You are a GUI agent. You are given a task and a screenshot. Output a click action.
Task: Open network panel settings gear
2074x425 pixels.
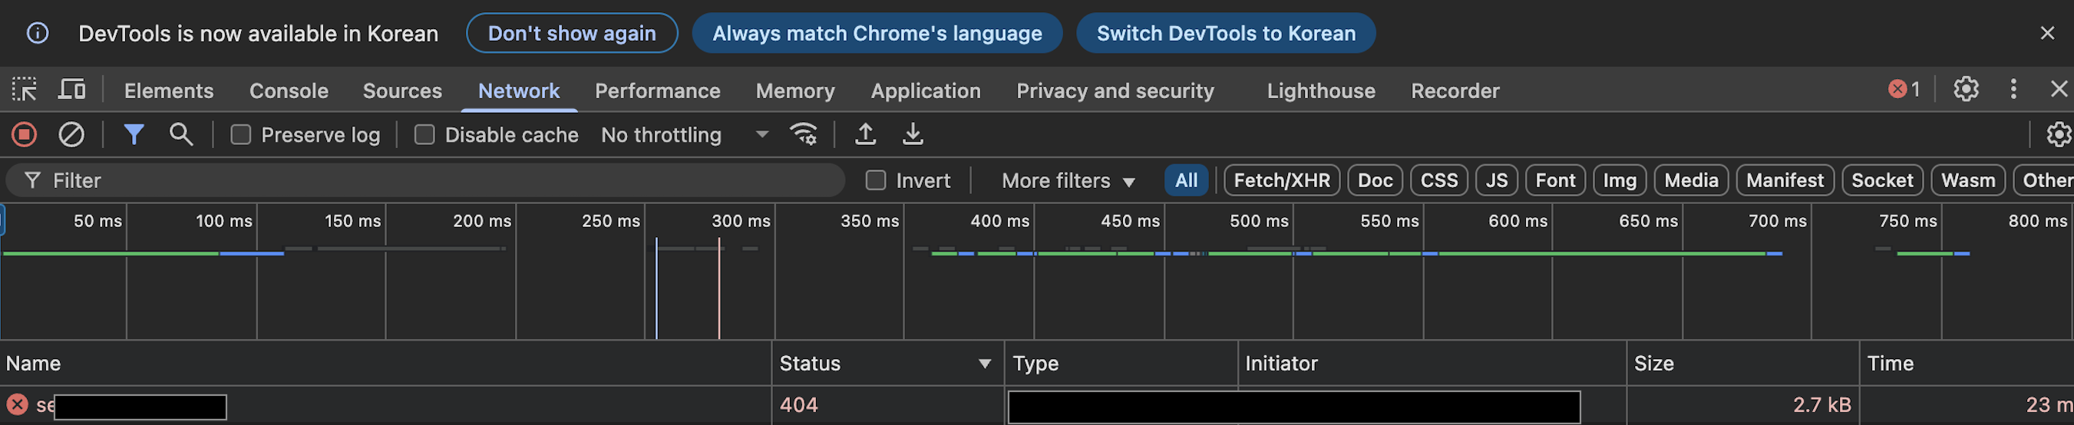tap(2059, 134)
